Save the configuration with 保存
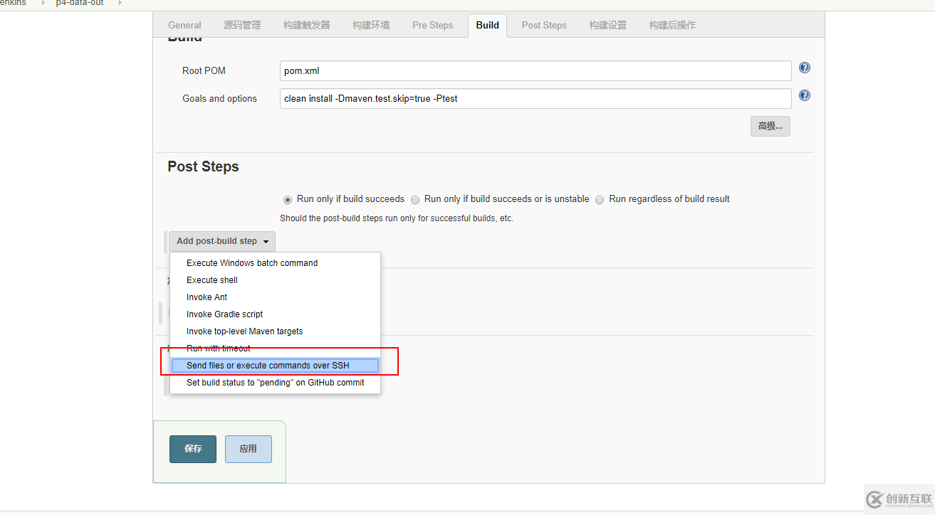935x515 pixels. 193,449
